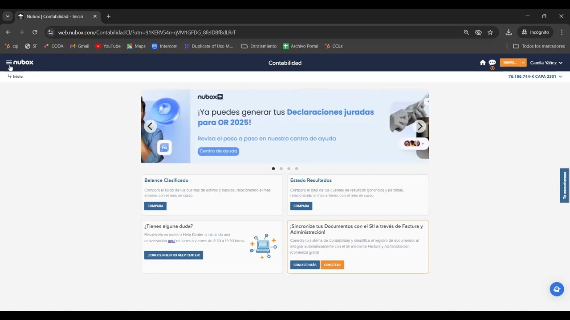Open the Enrolamiento bookmark folder
Image resolution: width=570 pixels, height=320 pixels.
259,46
